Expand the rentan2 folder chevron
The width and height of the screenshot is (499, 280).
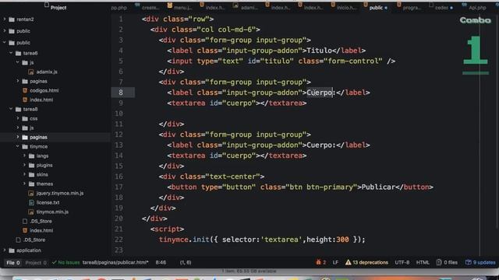point(5,19)
